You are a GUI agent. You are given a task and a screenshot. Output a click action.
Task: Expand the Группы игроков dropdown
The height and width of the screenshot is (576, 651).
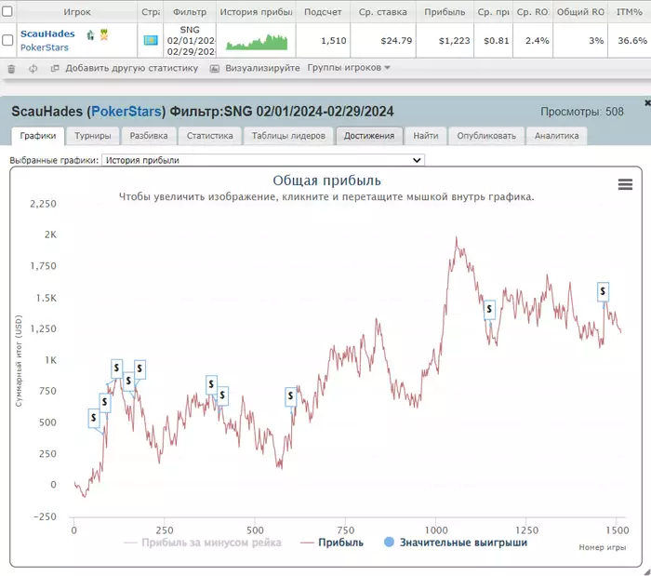[x=349, y=68]
